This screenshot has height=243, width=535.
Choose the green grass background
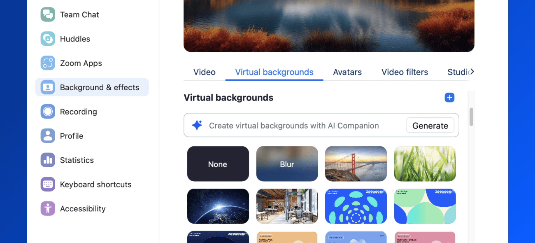[425, 164]
